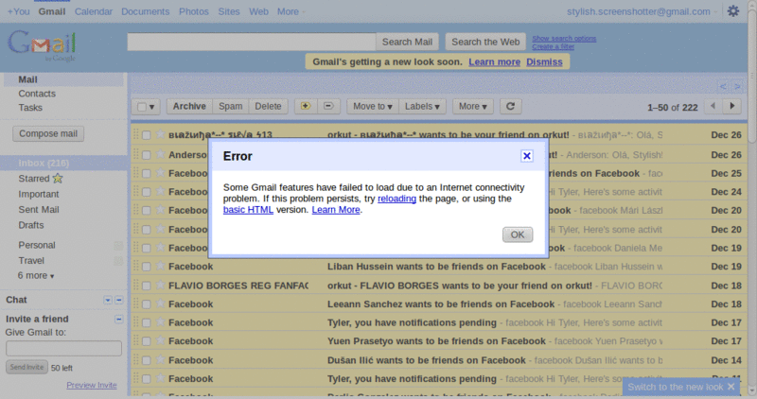Click the Delete button
The image size is (757, 399).
[268, 106]
